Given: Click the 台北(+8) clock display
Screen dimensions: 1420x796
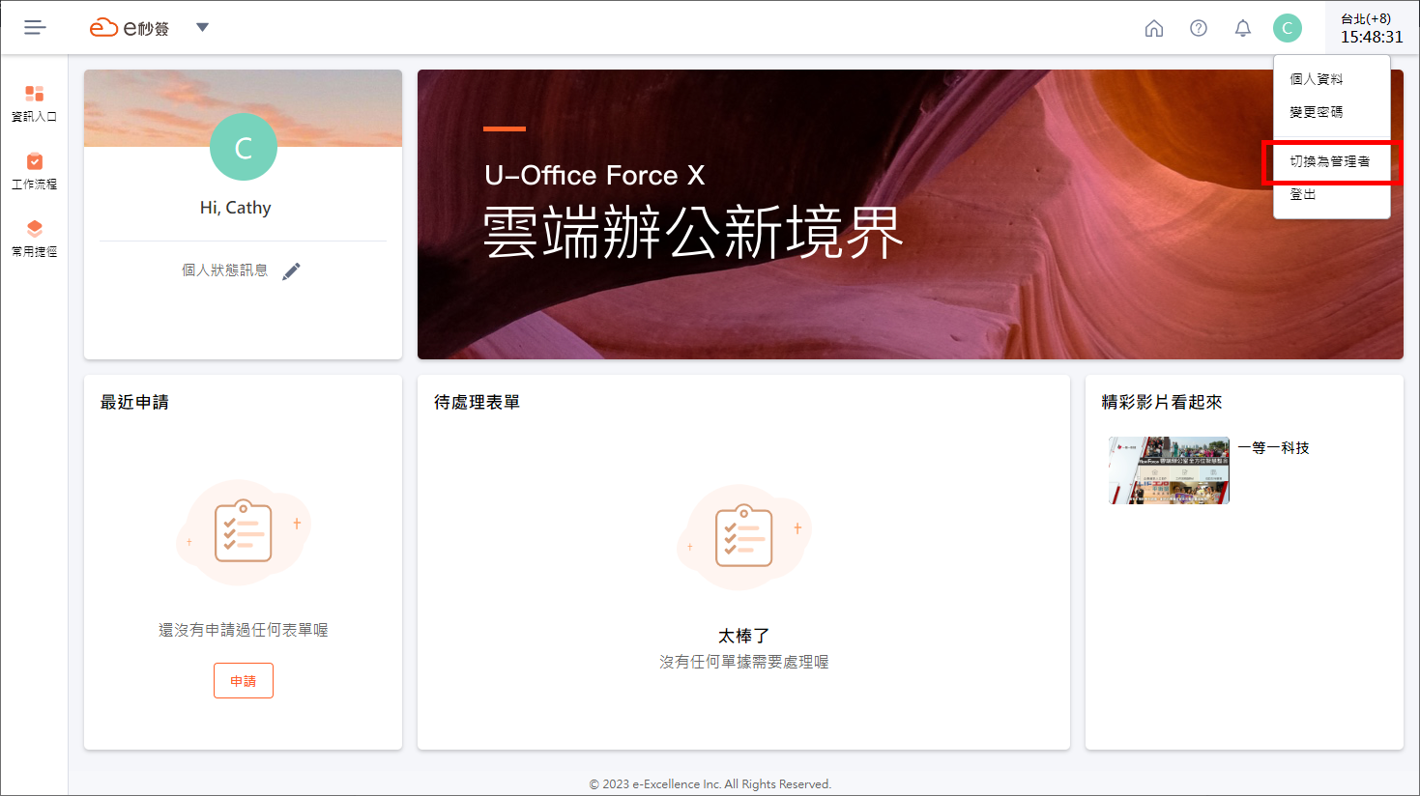Looking at the screenshot, I should click(1371, 28).
